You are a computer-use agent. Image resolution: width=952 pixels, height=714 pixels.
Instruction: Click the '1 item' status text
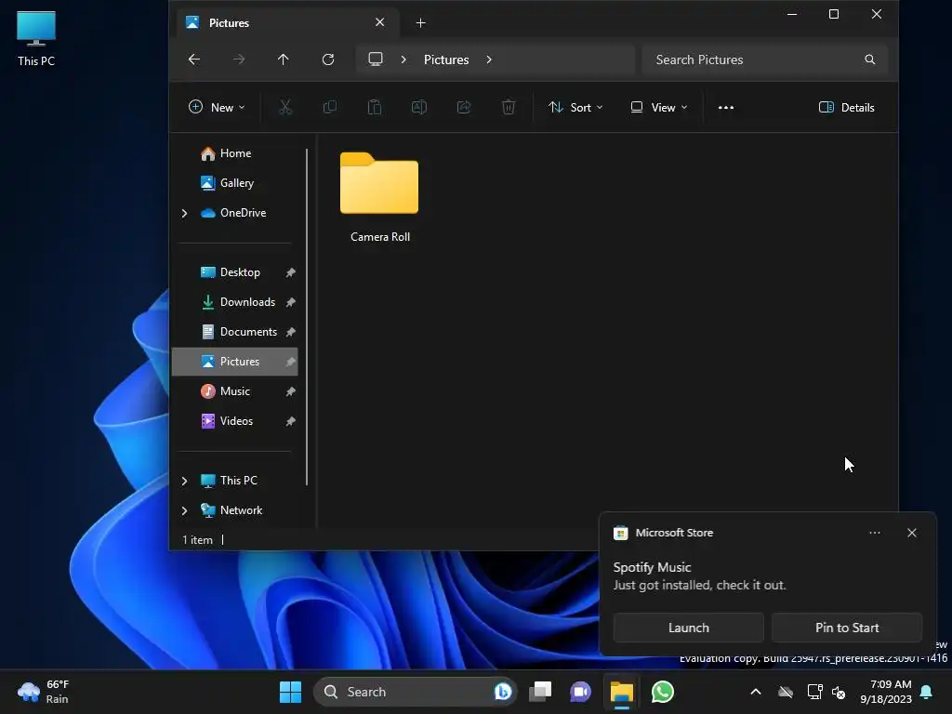[x=197, y=540]
